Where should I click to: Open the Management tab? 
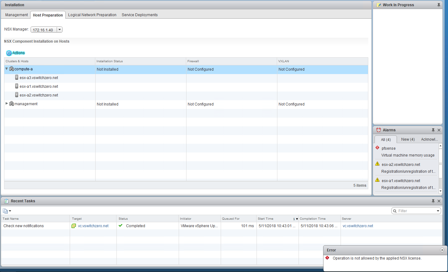tap(17, 15)
